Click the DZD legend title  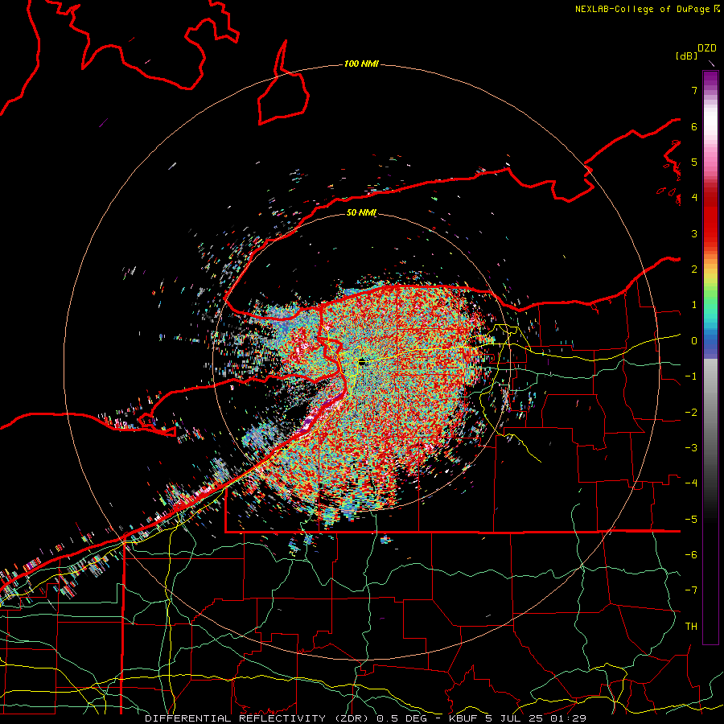coord(707,48)
